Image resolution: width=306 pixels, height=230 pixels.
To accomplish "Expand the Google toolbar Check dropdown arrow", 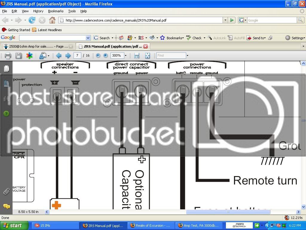I will coord(204,38).
